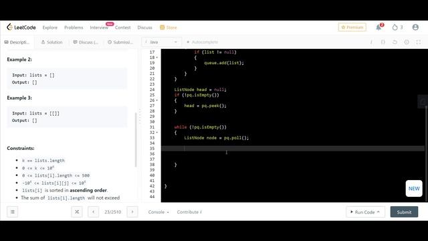Open the notifications bell
This screenshot has height=241, width=428.
click(x=379, y=27)
